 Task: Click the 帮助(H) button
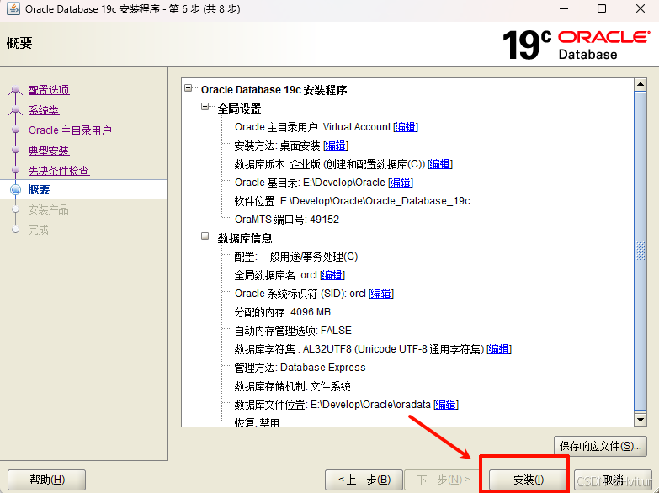click(x=46, y=480)
